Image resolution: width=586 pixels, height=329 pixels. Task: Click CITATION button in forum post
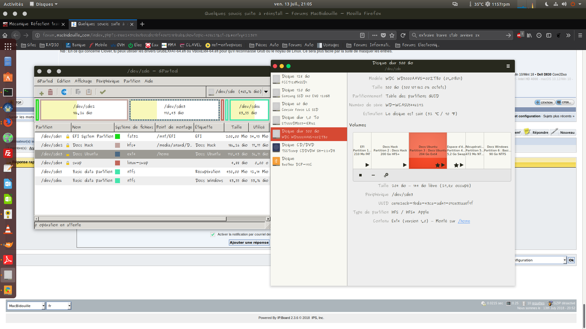point(544,102)
